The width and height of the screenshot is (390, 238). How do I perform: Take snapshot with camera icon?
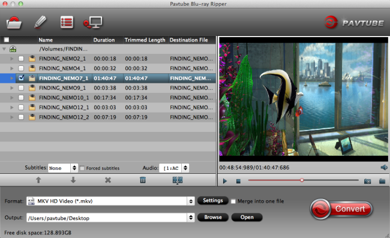coord(367,181)
